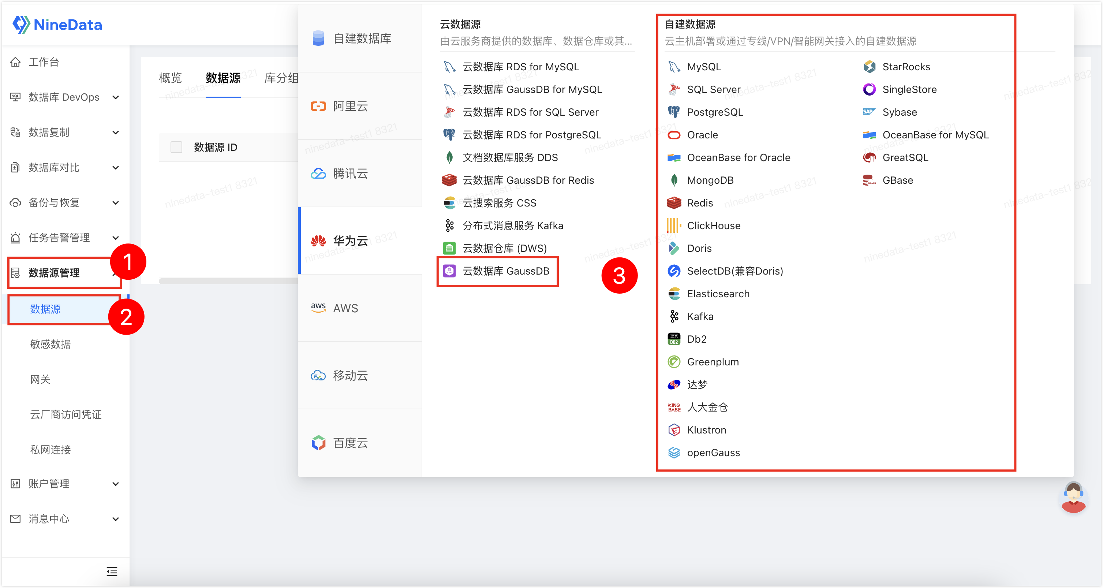The height and width of the screenshot is (588, 1103).
Task: Select the 自建数据库 category
Action: click(360, 38)
